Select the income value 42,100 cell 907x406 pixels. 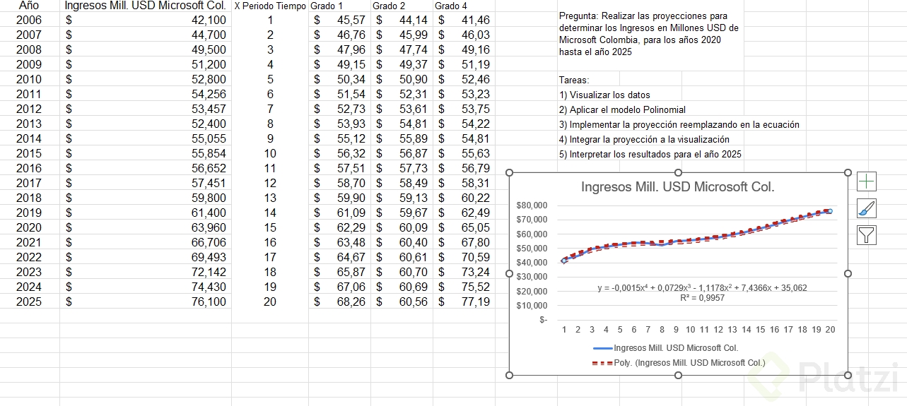[x=146, y=20]
